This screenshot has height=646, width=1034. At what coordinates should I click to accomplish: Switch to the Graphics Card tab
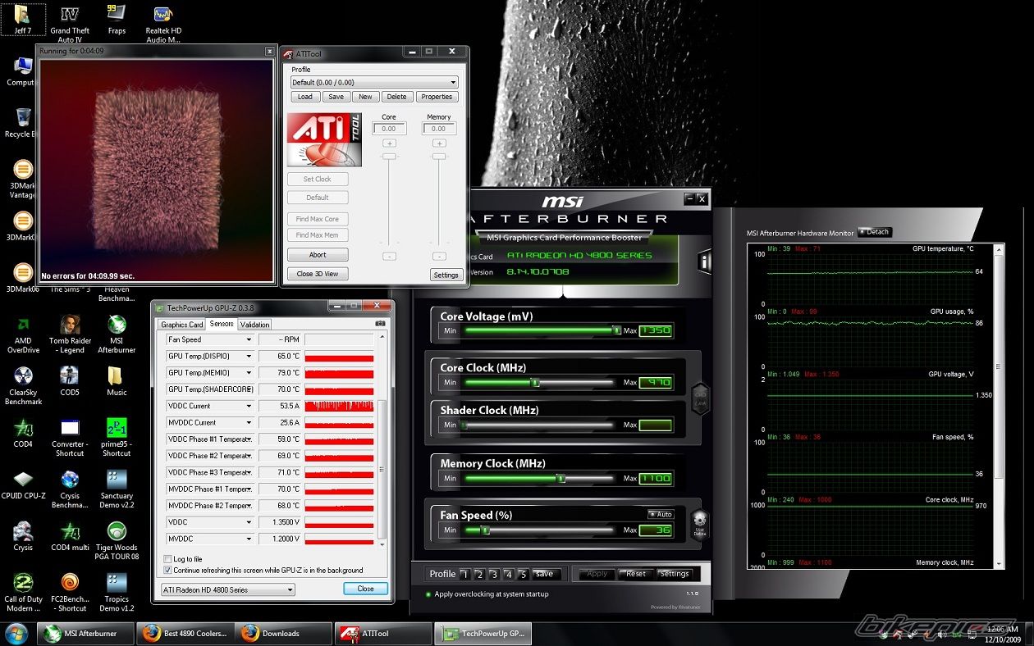(x=181, y=325)
